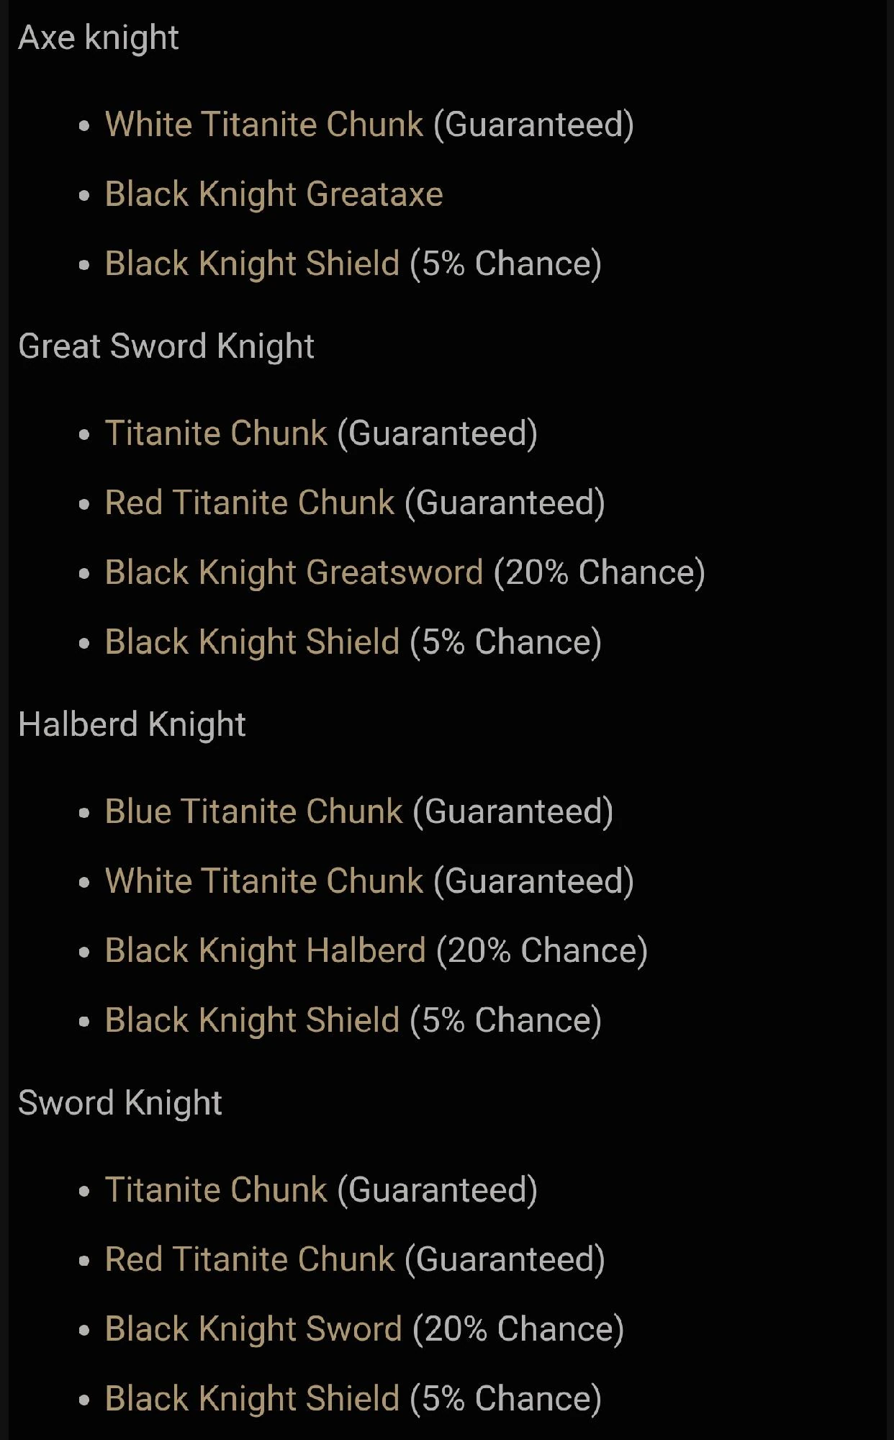Open Black Knight Shield link under Sword Knight
This screenshot has width=894, height=1440.
pos(252,1399)
